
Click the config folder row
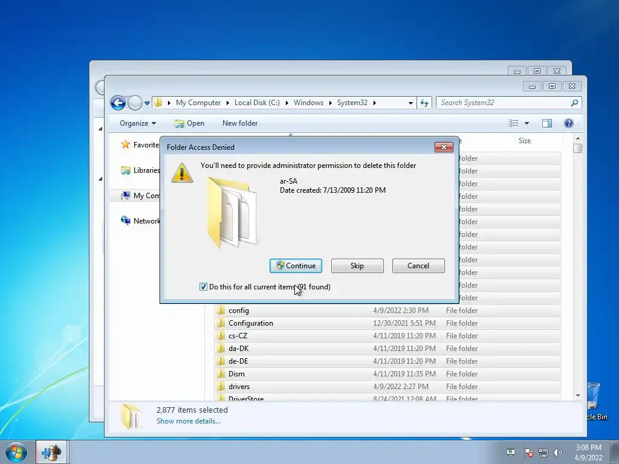pos(387,311)
